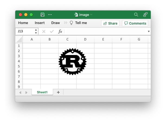Screen dimensions: 166x122
Task: Open the Insert ribbon tab
Action: tap(40, 23)
